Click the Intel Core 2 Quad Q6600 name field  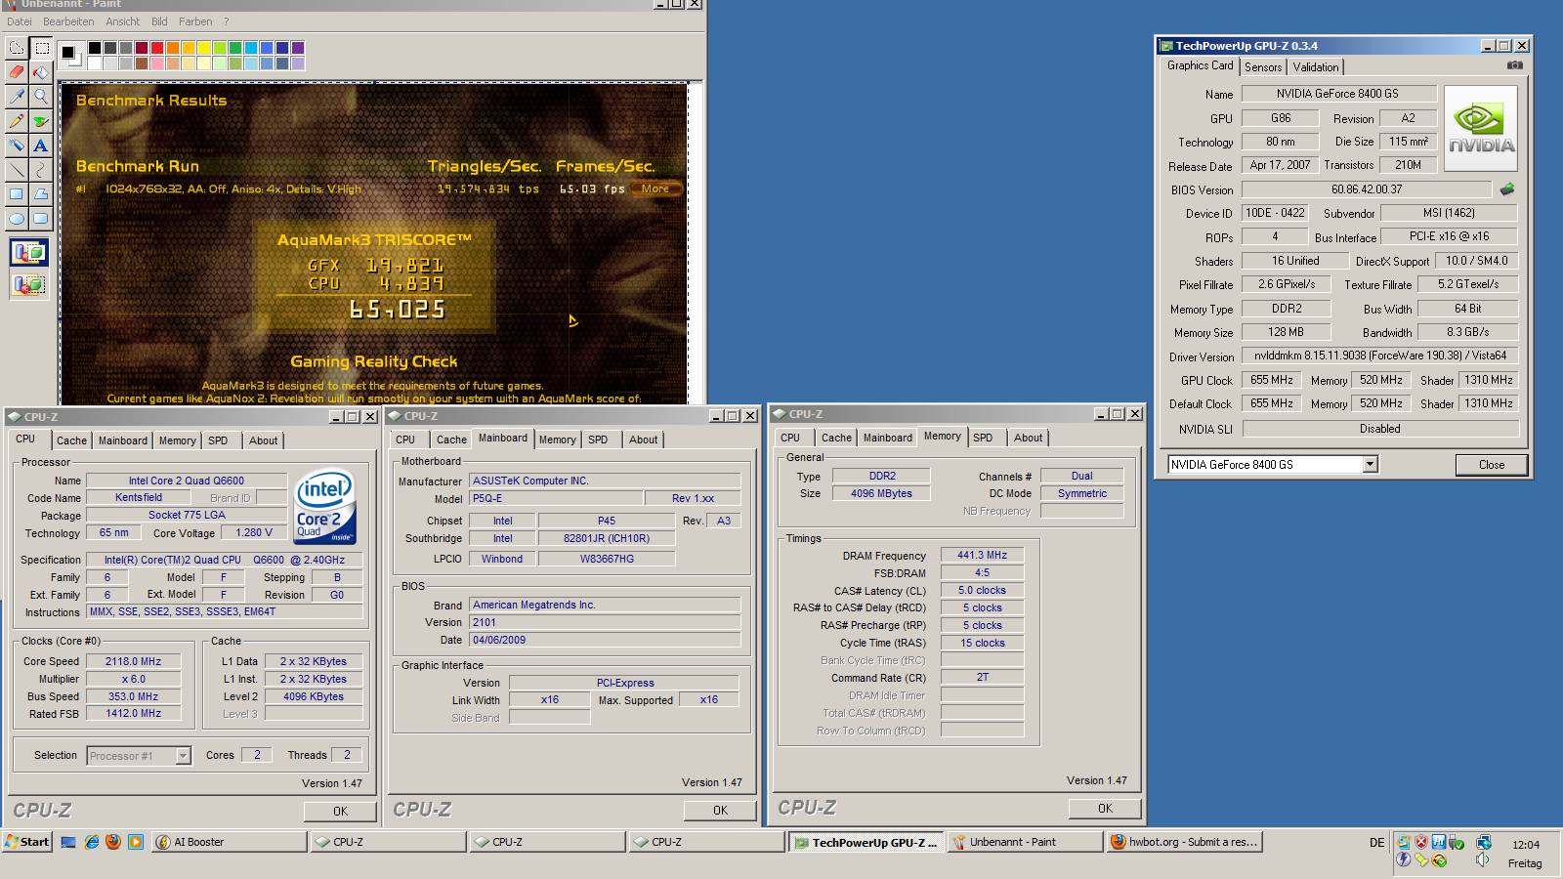pyautogui.click(x=187, y=481)
